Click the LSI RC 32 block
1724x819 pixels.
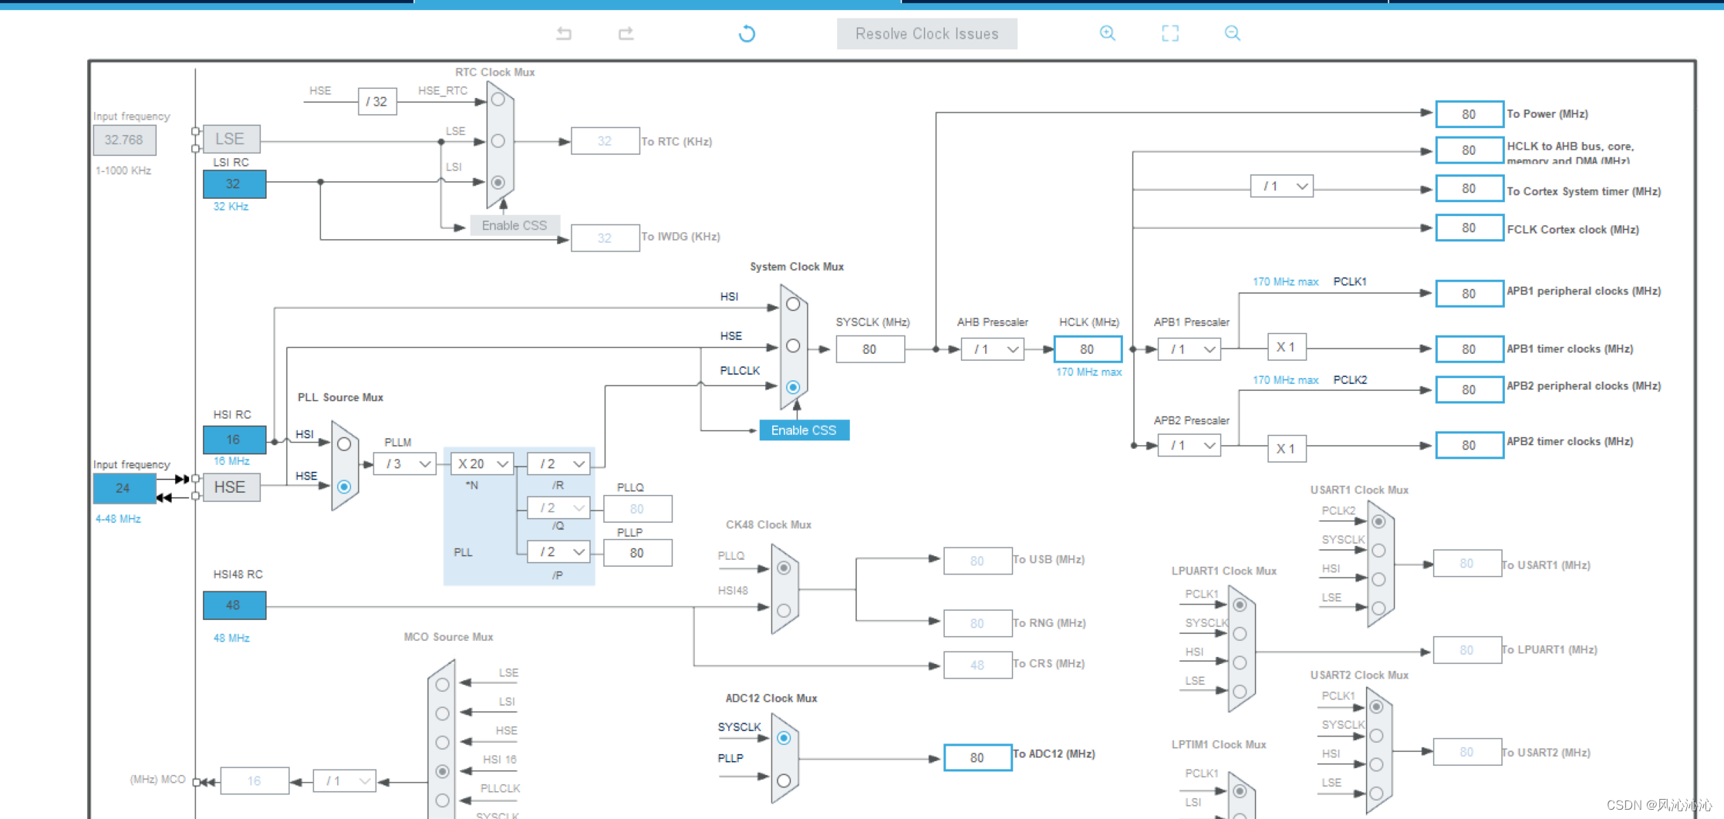(x=234, y=184)
